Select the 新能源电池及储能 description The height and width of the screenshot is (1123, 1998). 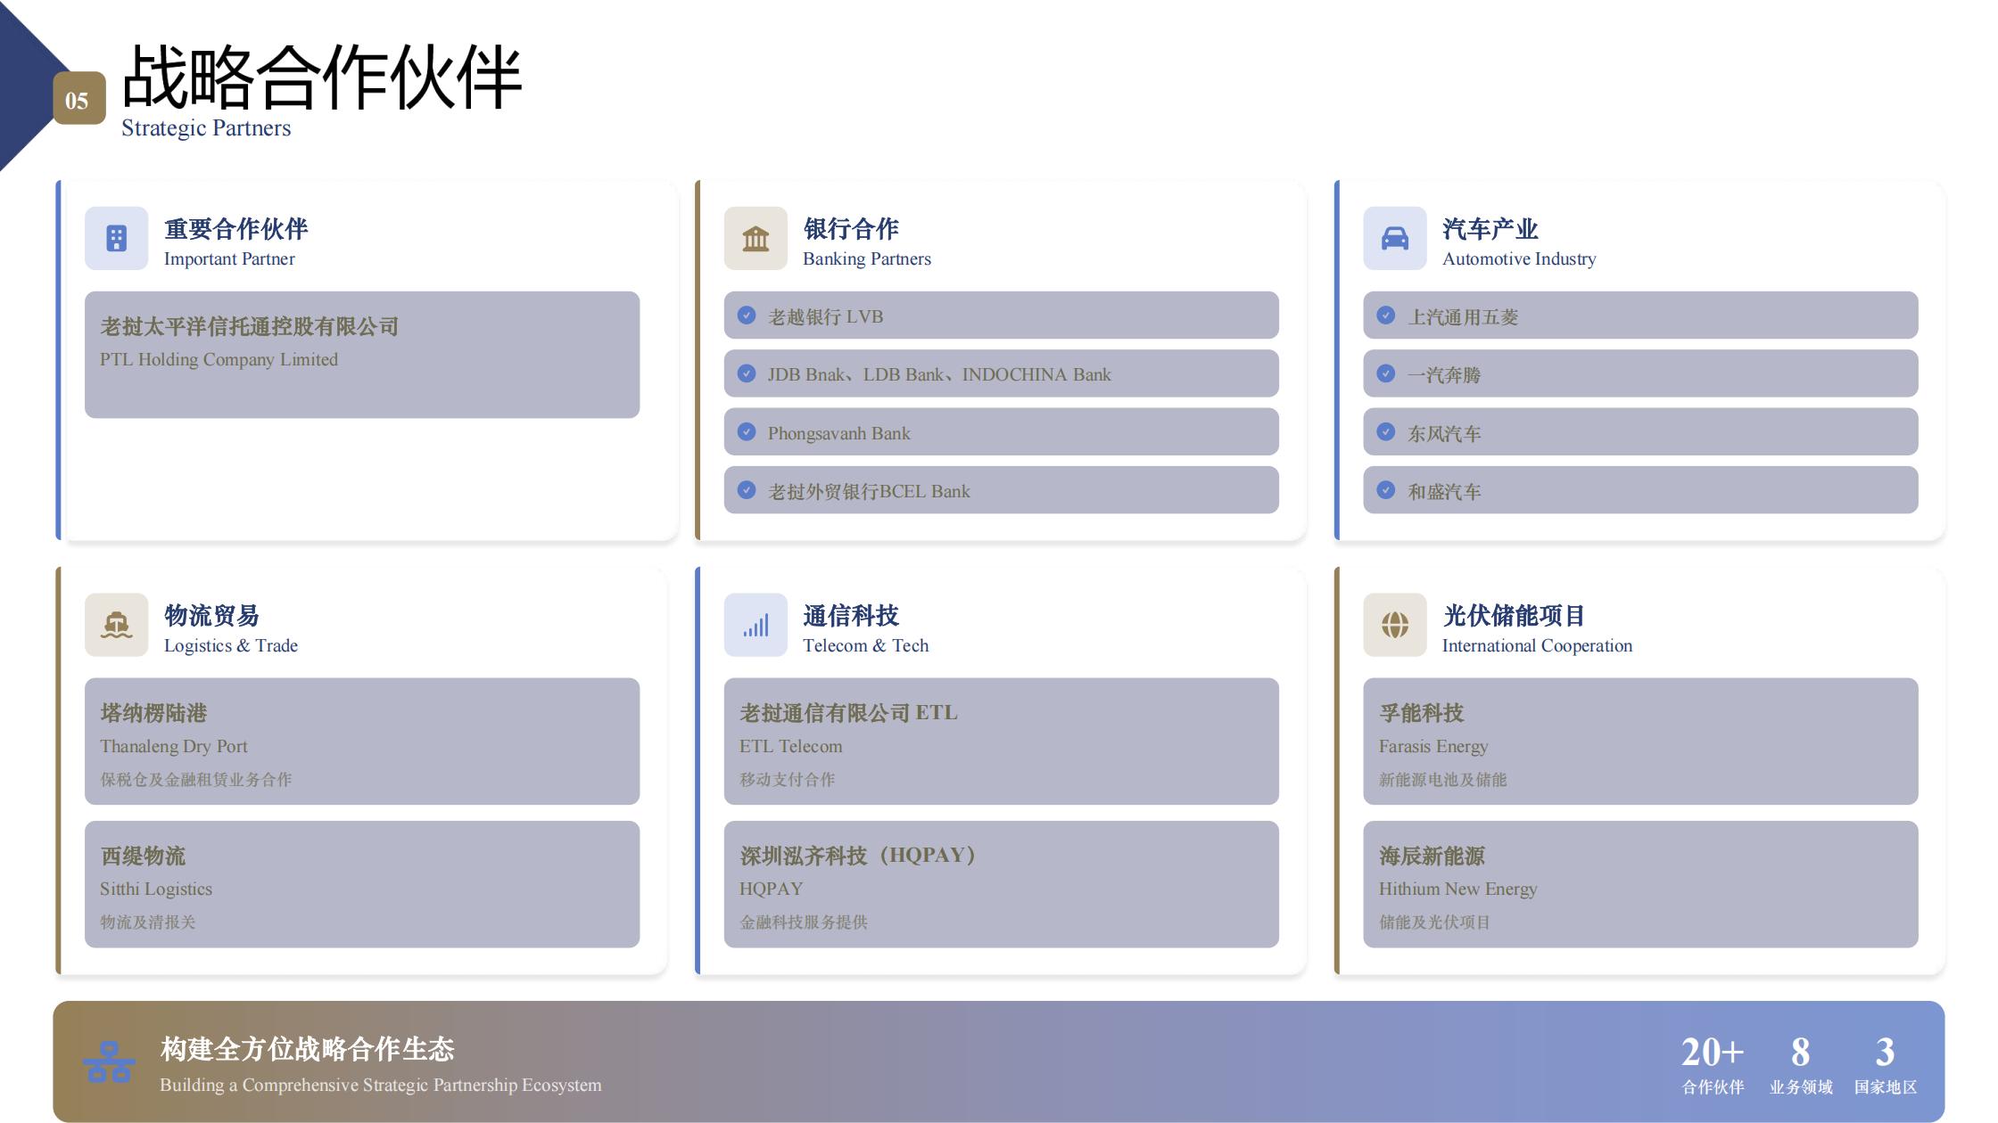[1443, 780]
